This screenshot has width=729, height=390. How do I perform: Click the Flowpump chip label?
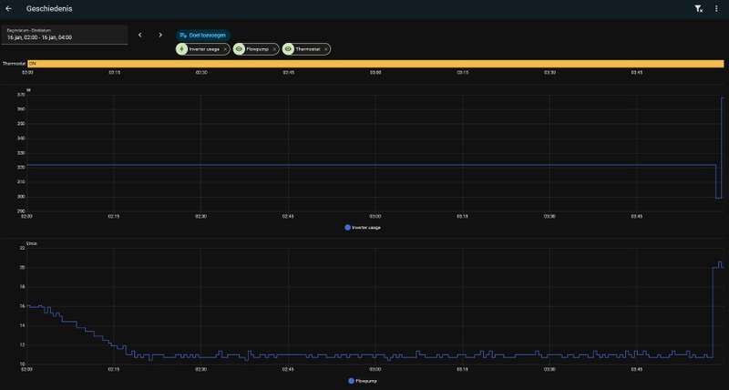[x=256, y=49]
